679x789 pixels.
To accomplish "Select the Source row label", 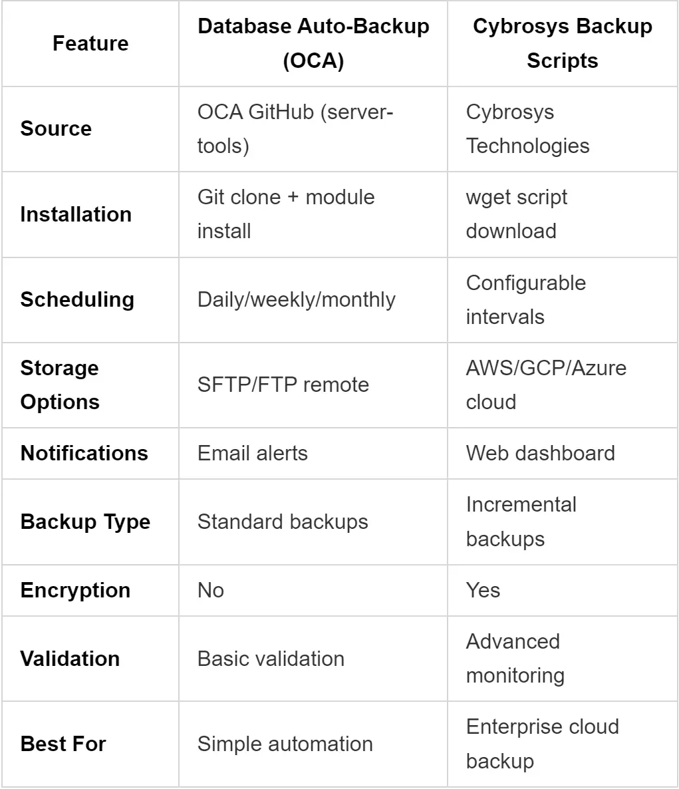I will [x=56, y=128].
